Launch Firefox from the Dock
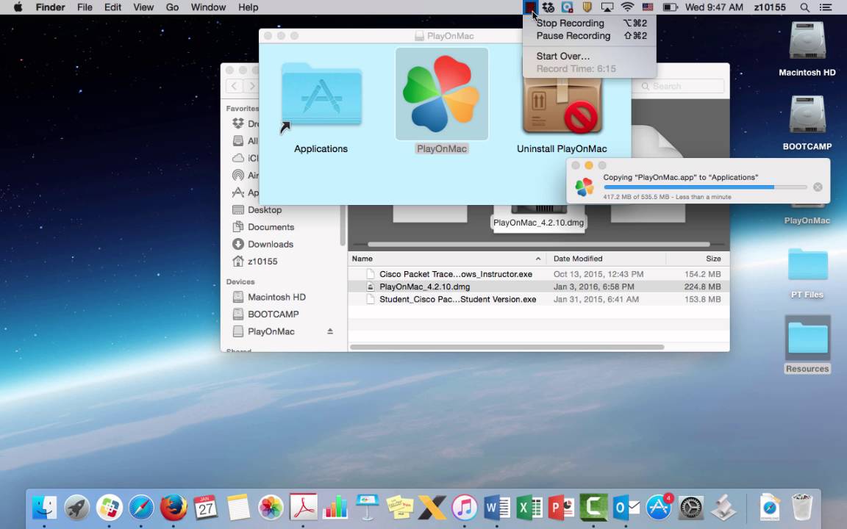The width and height of the screenshot is (847, 529). 174,508
